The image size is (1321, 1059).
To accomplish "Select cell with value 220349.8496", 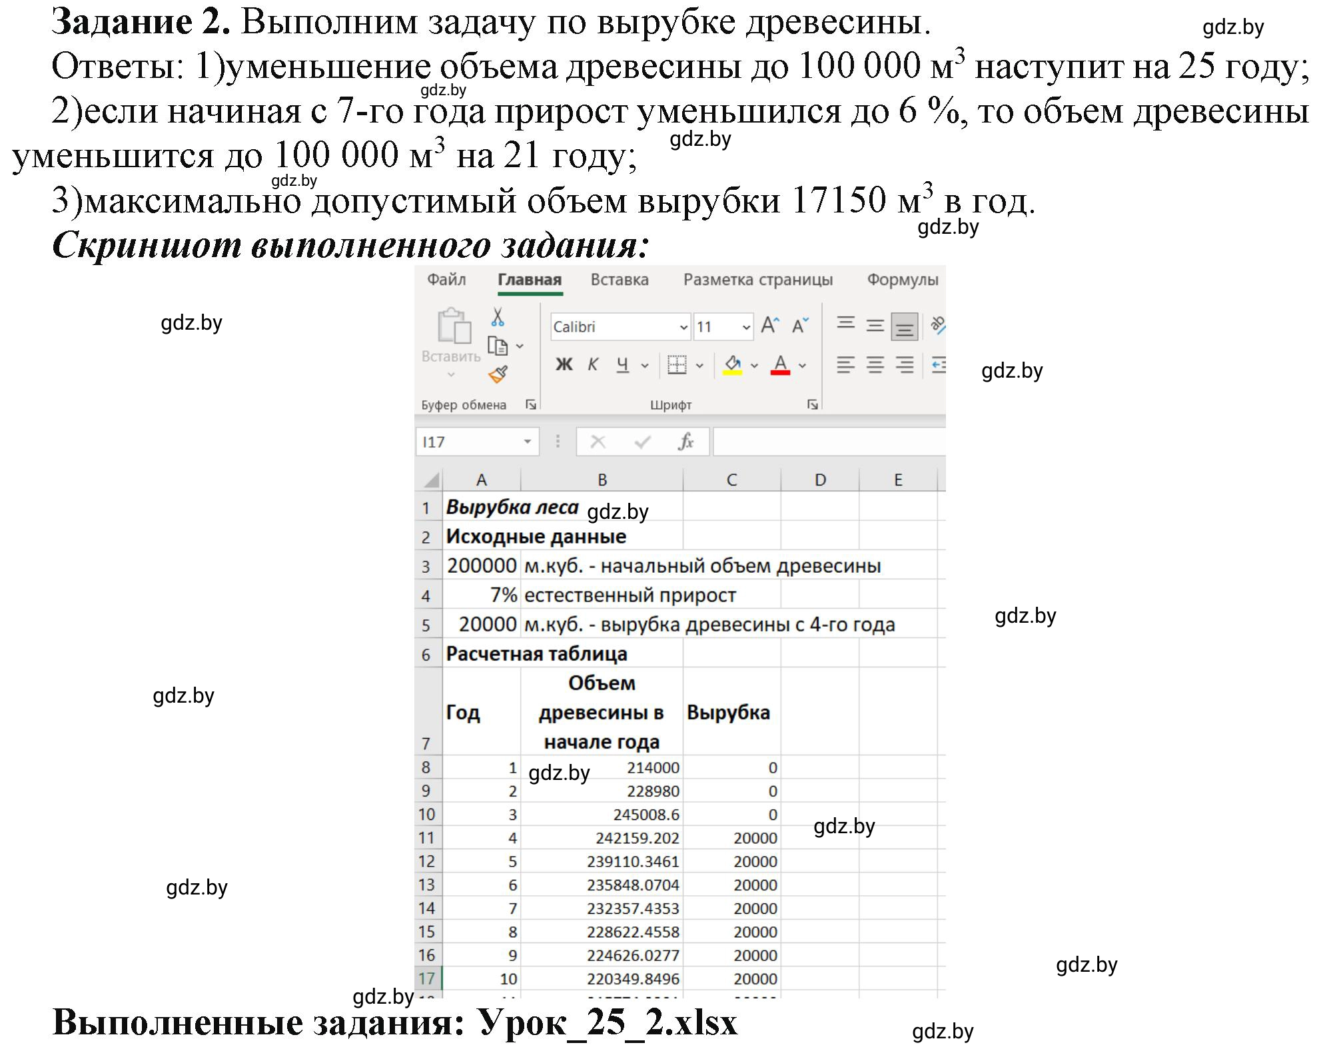I will [x=602, y=978].
